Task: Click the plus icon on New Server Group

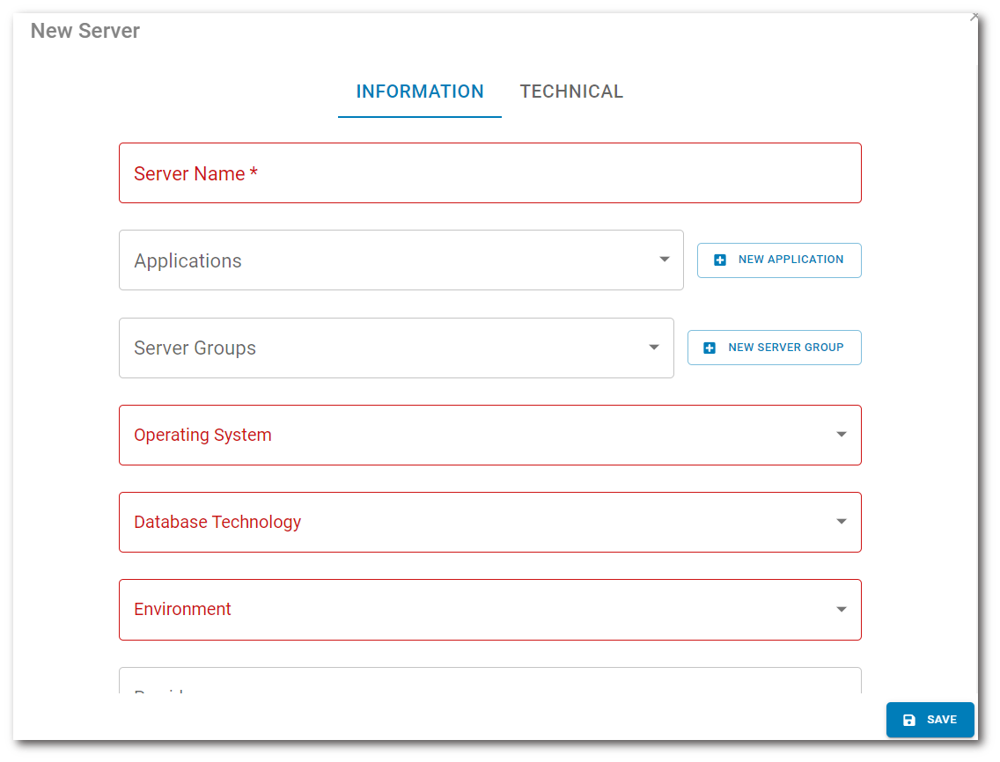Action: [x=710, y=348]
